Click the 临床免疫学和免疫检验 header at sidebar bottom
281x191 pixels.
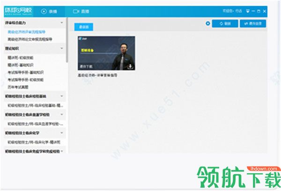35,151
